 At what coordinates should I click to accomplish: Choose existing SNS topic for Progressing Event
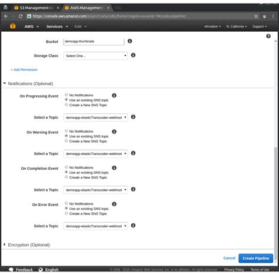(67, 100)
